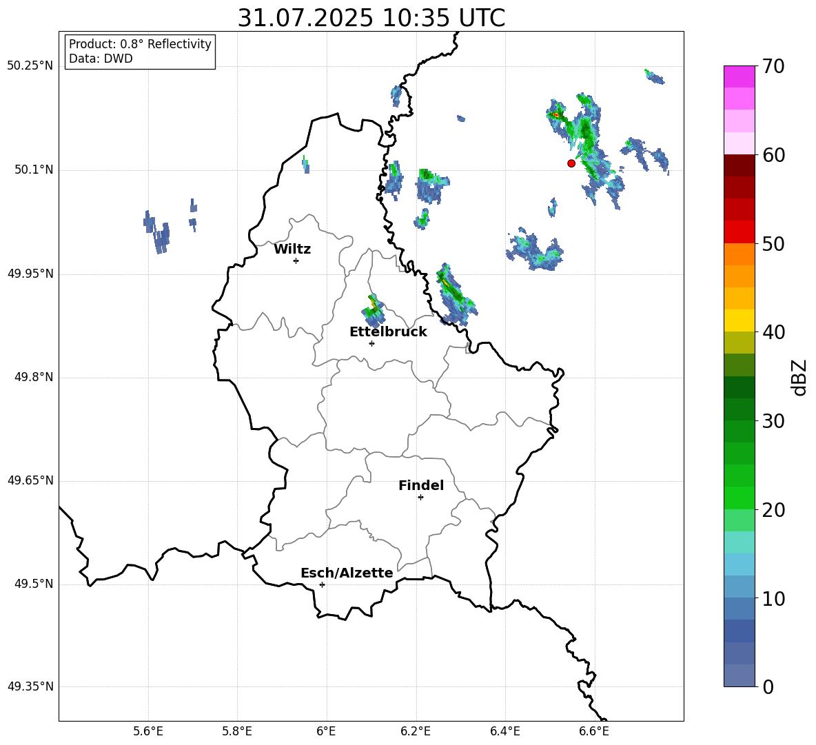Click the 50.1°N latitude label
The width and height of the screenshot is (816, 745).
34,170
